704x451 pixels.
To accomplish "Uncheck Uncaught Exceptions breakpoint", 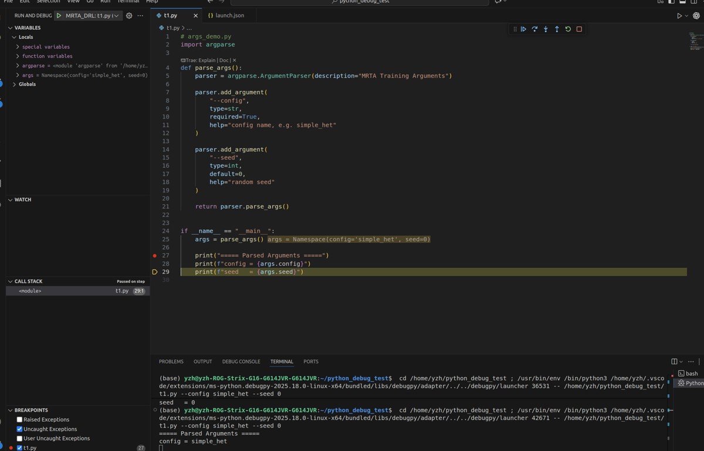I will 19,429.
